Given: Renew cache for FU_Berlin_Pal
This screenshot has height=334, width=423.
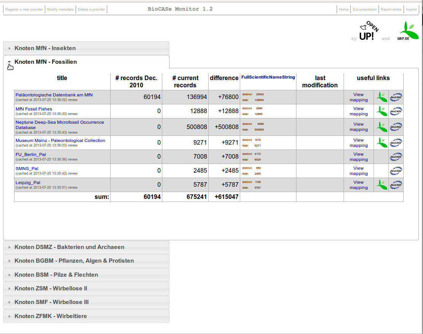Looking at the screenshot, I should point(73,159).
